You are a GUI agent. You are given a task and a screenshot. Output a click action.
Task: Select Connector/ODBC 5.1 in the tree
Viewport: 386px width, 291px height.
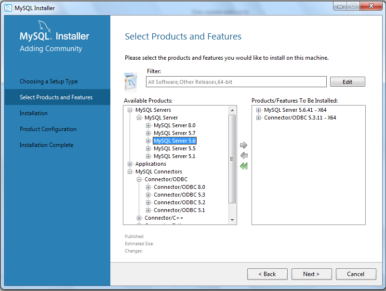coord(179,210)
